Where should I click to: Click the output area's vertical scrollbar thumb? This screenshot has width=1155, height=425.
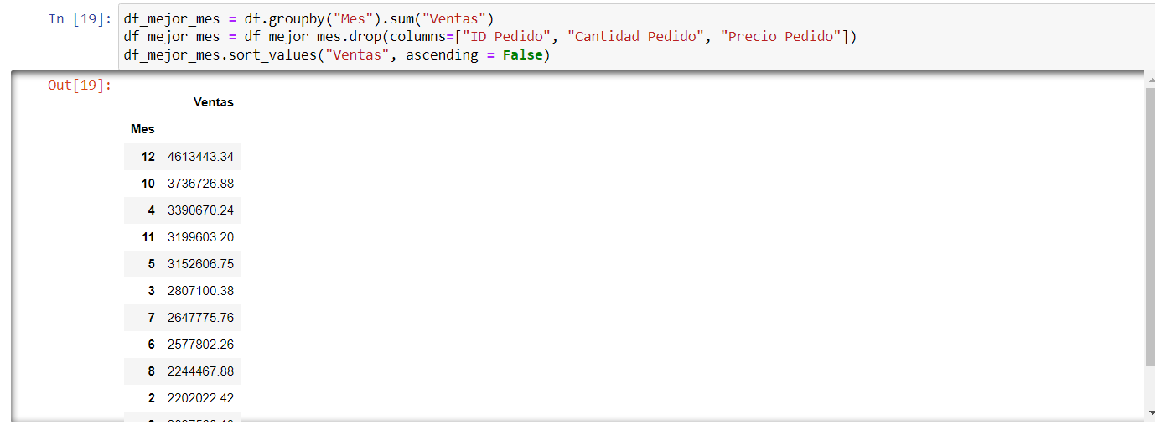[1149, 226]
